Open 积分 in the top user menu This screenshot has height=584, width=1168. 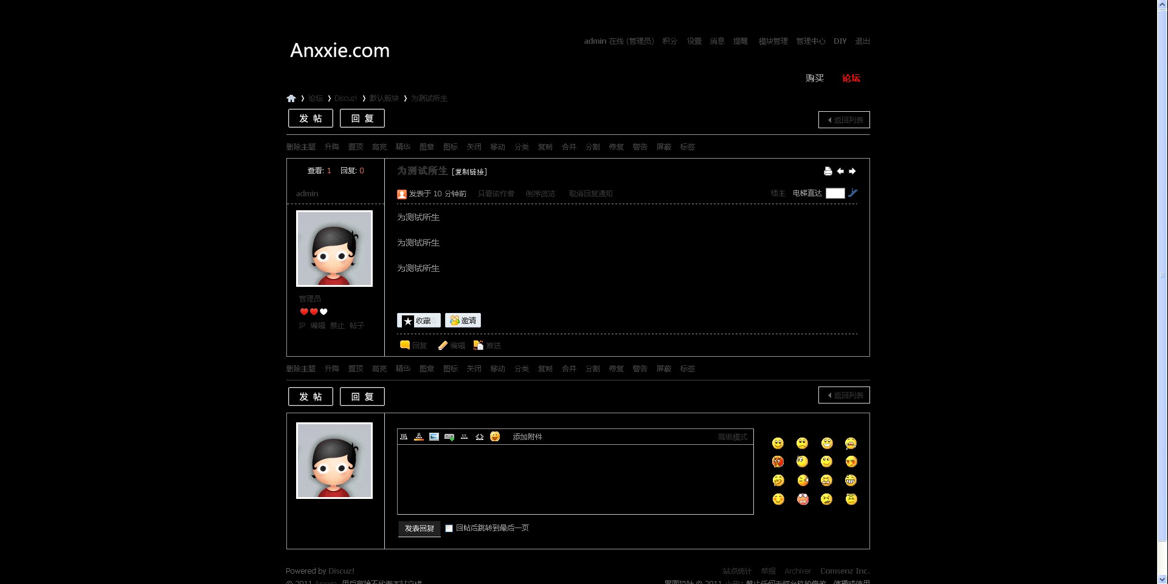(669, 41)
